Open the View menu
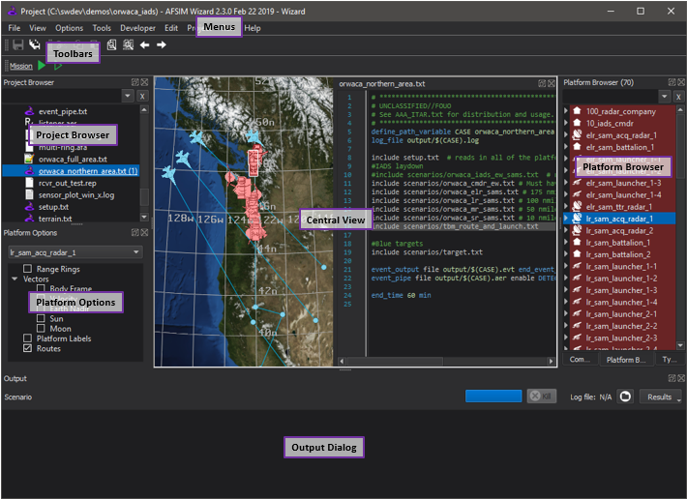Image resolution: width=687 pixels, height=499 pixels. click(x=38, y=28)
